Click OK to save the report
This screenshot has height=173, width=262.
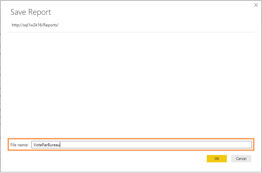tap(217, 159)
